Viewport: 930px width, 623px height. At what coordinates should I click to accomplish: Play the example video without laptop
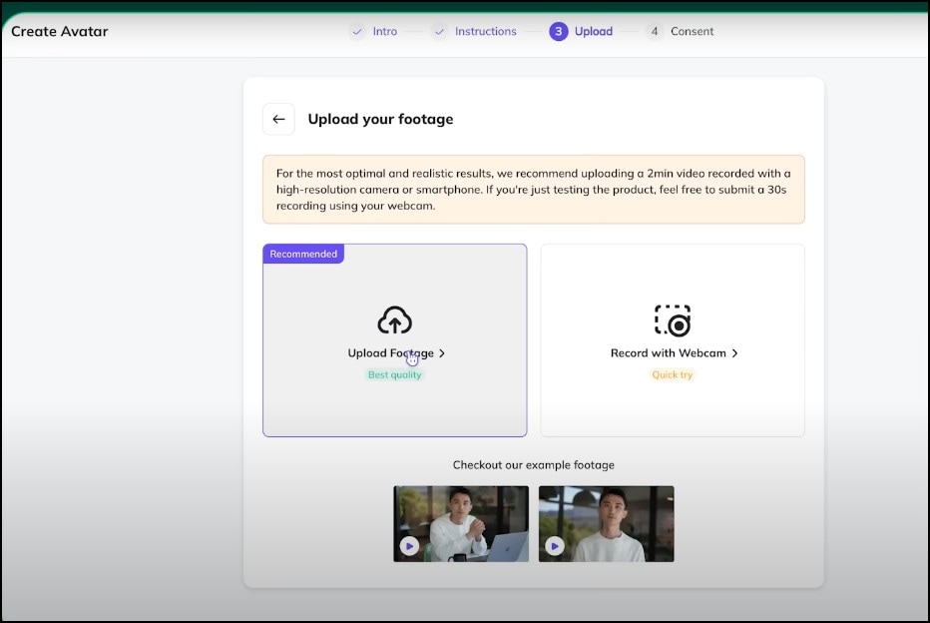point(555,546)
